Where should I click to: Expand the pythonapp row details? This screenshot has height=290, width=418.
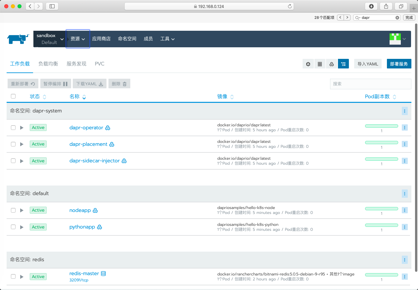[x=22, y=227]
